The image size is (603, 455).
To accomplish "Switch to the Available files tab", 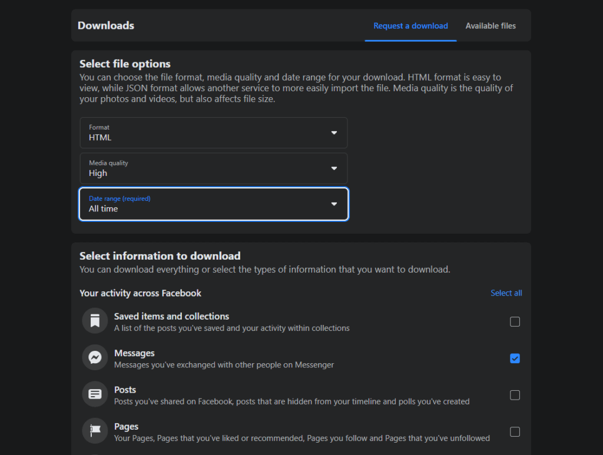I will coord(491,26).
